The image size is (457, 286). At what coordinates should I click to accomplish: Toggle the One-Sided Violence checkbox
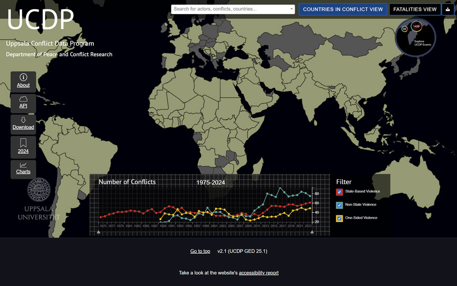click(339, 218)
